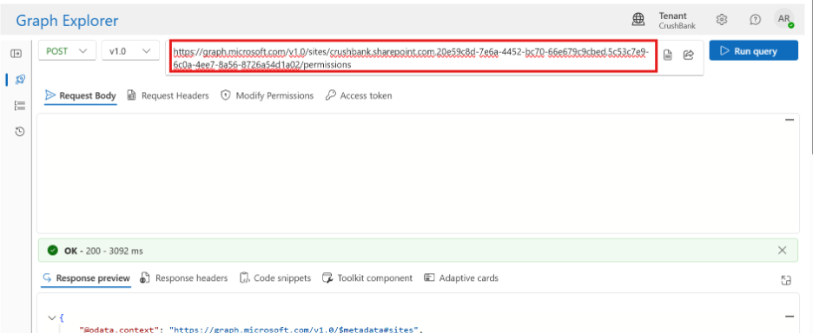Open the settings gear icon

click(721, 20)
